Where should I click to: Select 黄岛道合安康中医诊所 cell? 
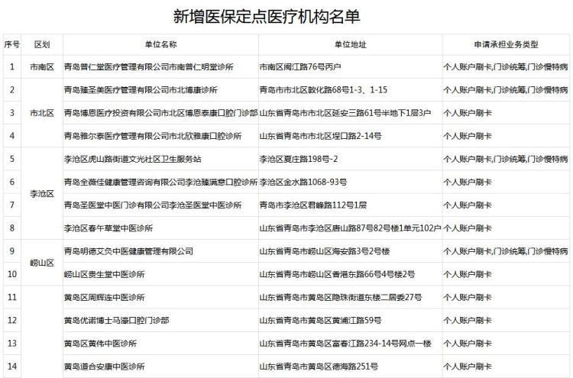coord(160,367)
